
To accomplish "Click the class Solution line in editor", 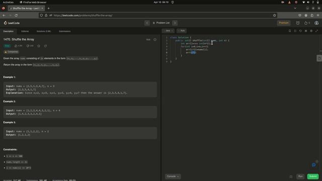I will 181,37.
